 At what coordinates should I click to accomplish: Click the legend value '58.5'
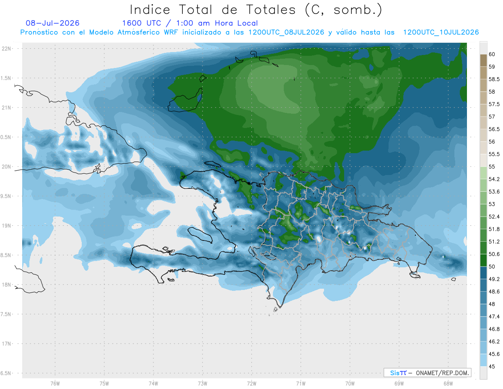pyautogui.click(x=494, y=79)
